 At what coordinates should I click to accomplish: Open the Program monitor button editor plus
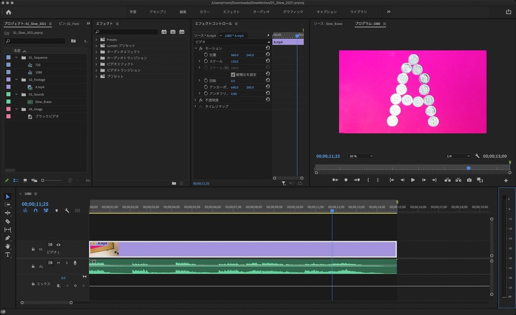point(506,180)
